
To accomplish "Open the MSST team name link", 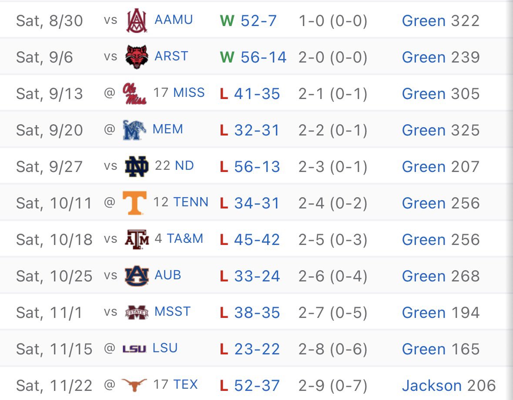I will pyautogui.click(x=172, y=311).
